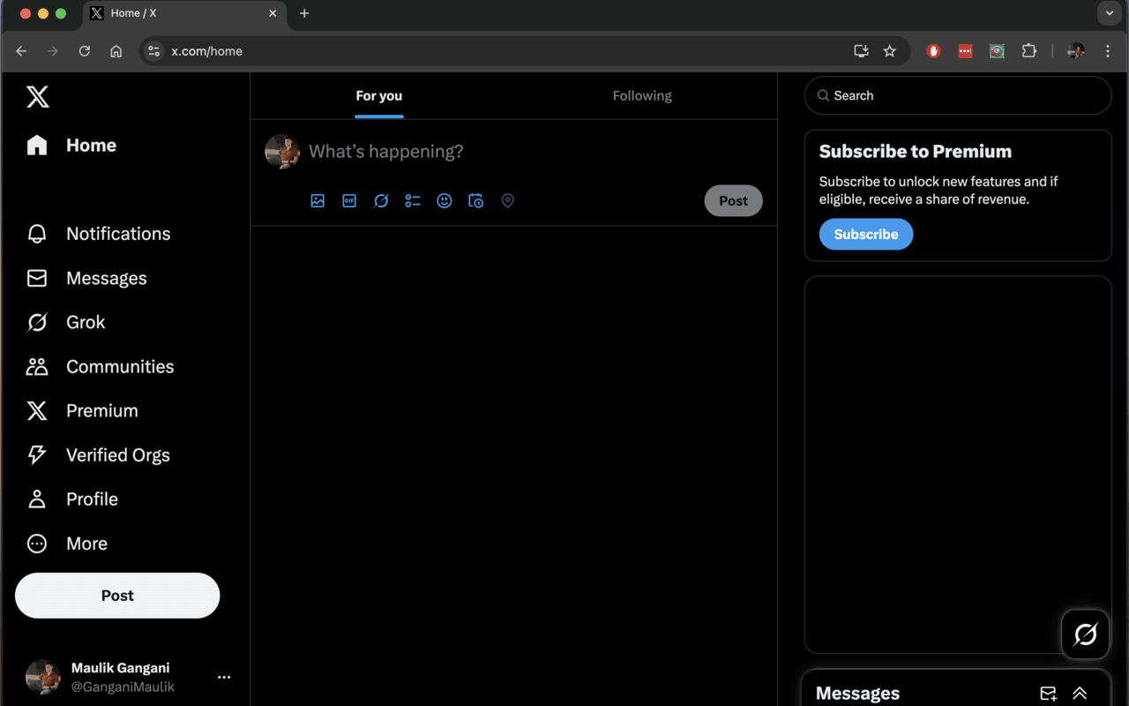
Task: View site information icon in address bar
Action: pyautogui.click(x=154, y=51)
